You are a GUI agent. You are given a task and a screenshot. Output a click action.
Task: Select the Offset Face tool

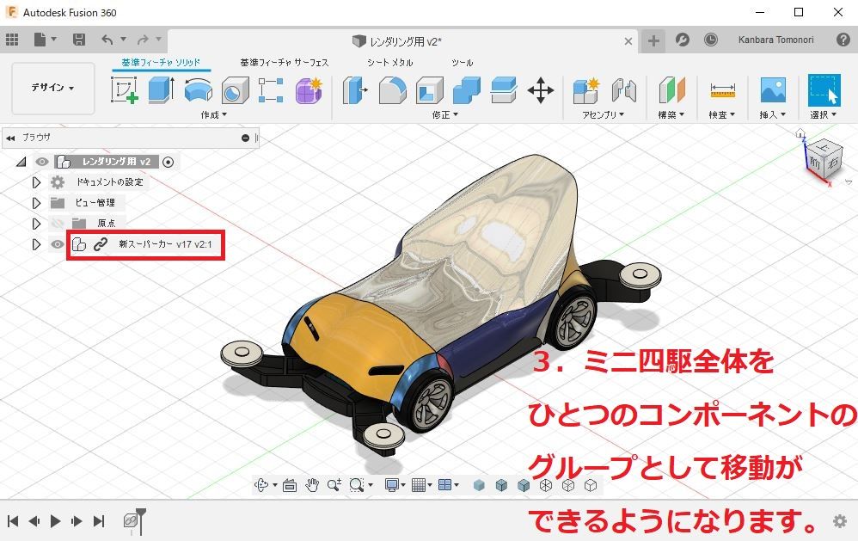pos(504,89)
